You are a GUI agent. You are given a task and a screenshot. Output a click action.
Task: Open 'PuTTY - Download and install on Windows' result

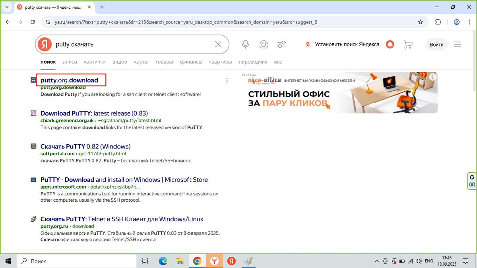pos(124,180)
